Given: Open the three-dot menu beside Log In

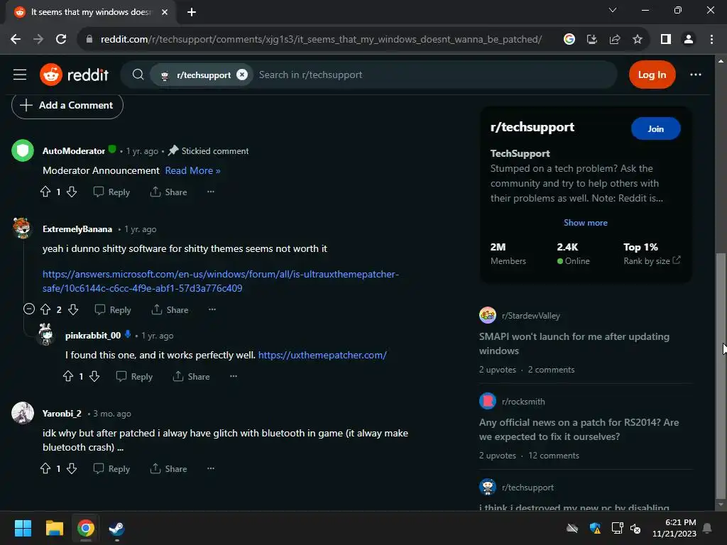Looking at the screenshot, I should tap(696, 75).
